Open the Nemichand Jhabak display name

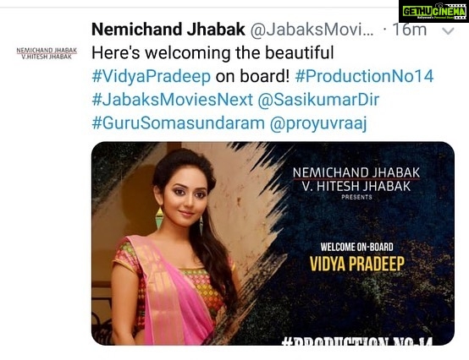coord(168,30)
